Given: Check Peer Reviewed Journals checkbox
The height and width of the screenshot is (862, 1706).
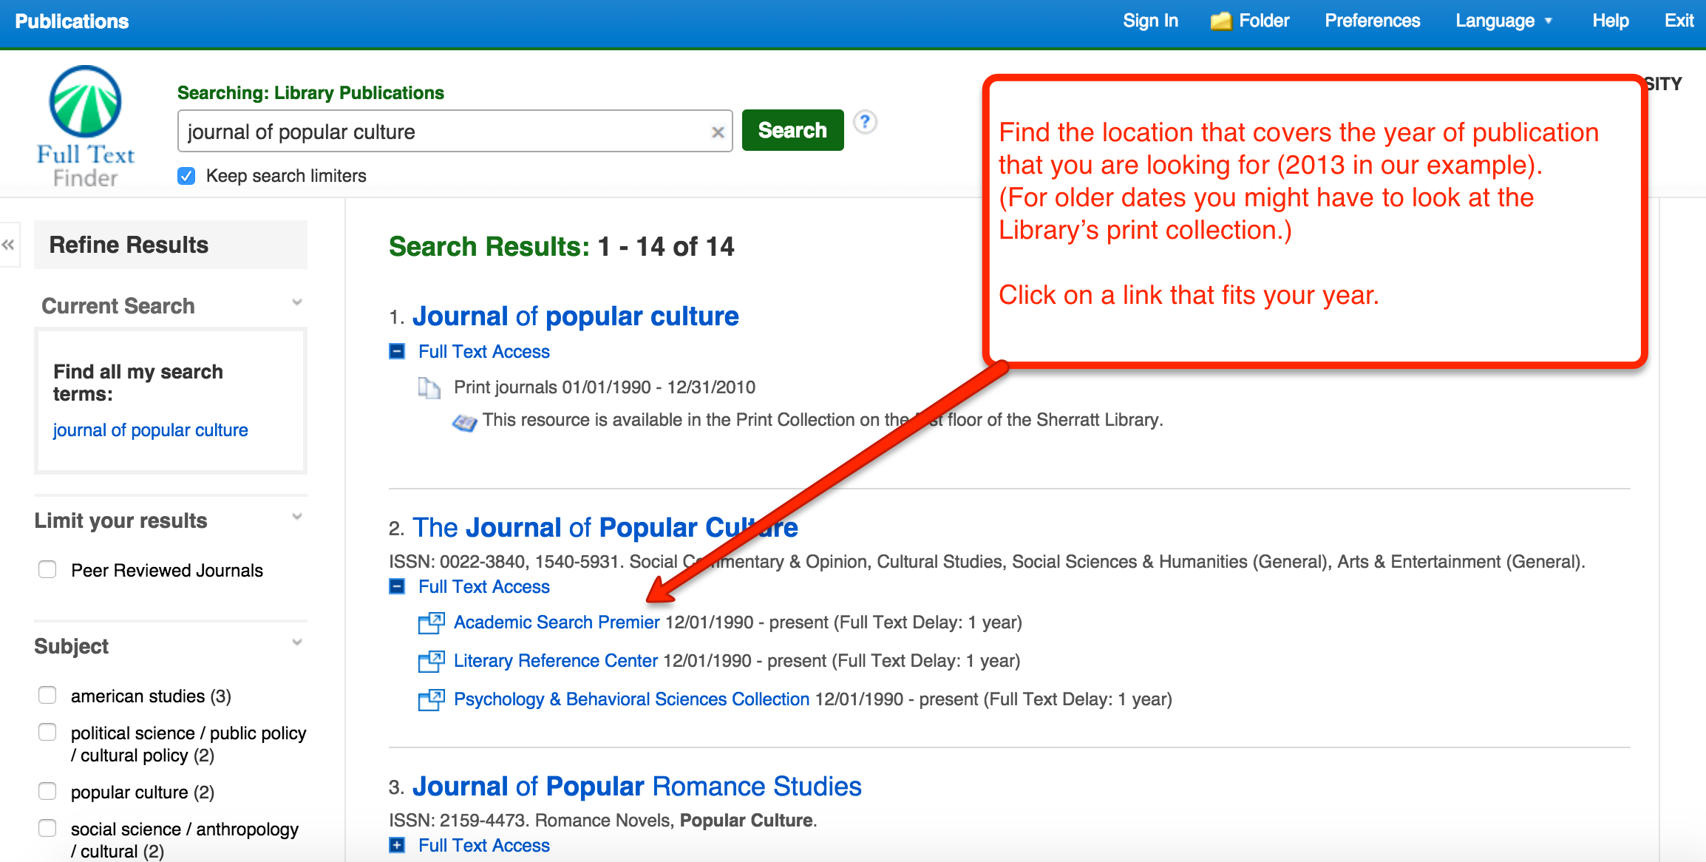Looking at the screenshot, I should click(47, 570).
